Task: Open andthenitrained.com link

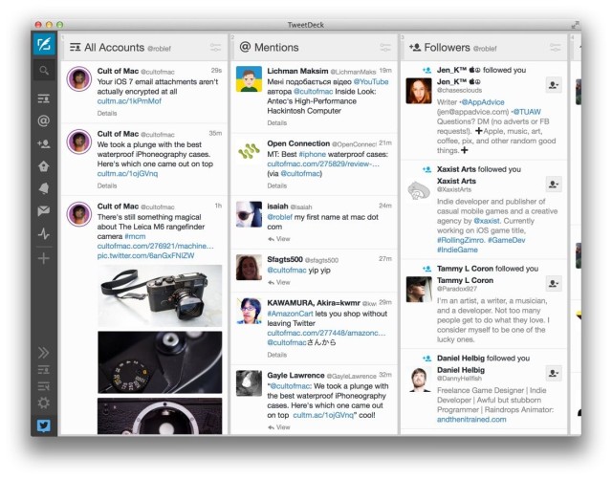Action: point(471,420)
